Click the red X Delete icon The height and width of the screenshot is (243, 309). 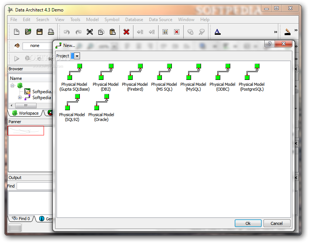coord(126,32)
